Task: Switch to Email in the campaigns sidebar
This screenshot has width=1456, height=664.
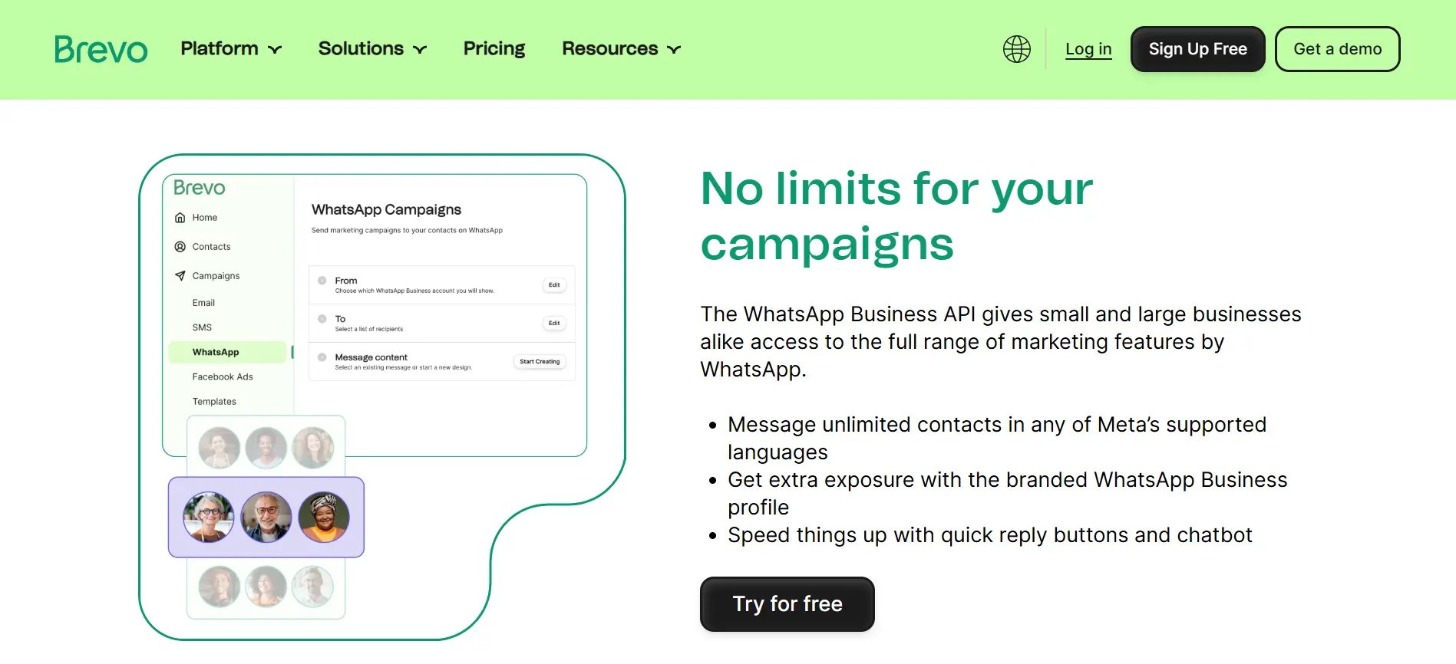Action: [x=203, y=302]
